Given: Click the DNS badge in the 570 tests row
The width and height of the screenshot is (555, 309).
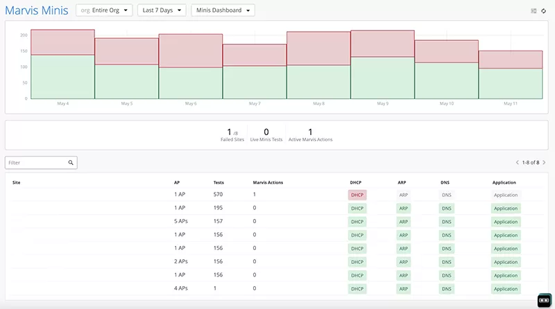Looking at the screenshot, I should tap(447, 195).
